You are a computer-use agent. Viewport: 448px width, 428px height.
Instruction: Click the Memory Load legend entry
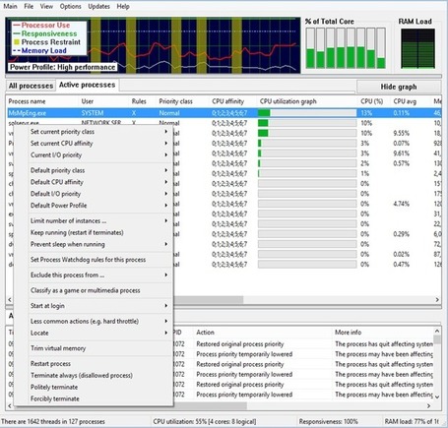(x=39, y=50)
